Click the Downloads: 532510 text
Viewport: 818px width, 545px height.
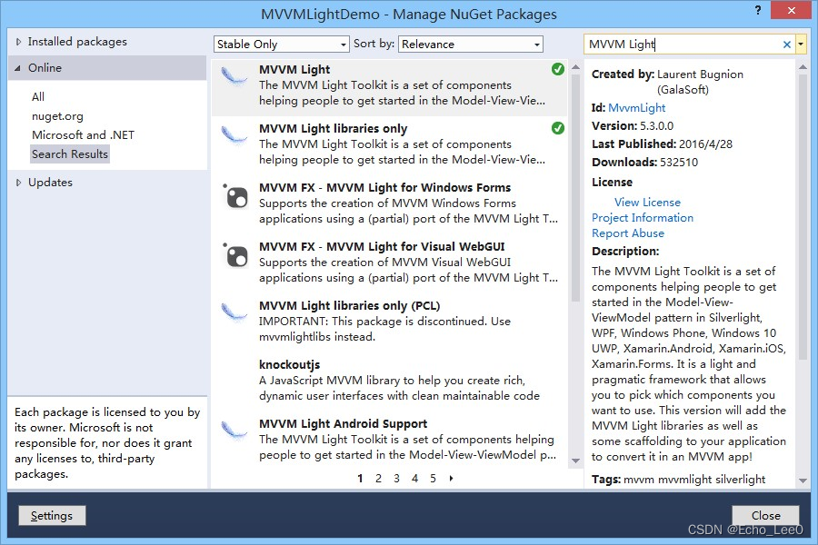[644, 163]
